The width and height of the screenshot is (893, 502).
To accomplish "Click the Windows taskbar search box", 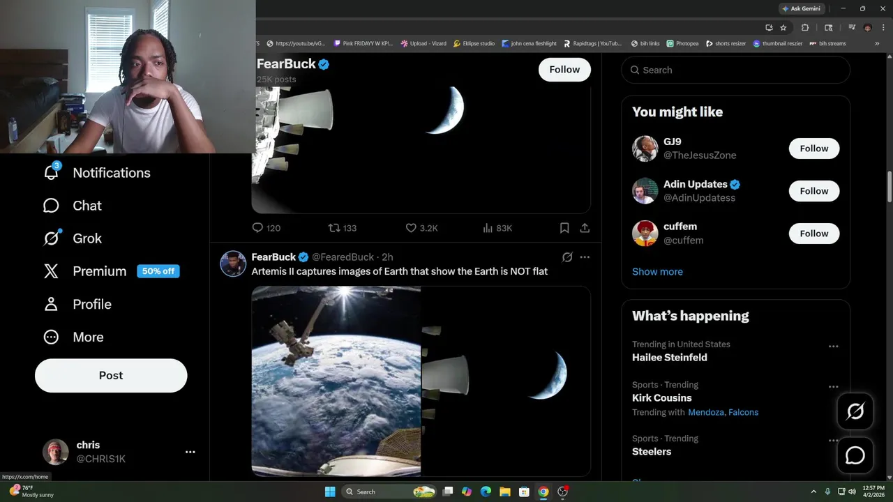I will (389, 492).
